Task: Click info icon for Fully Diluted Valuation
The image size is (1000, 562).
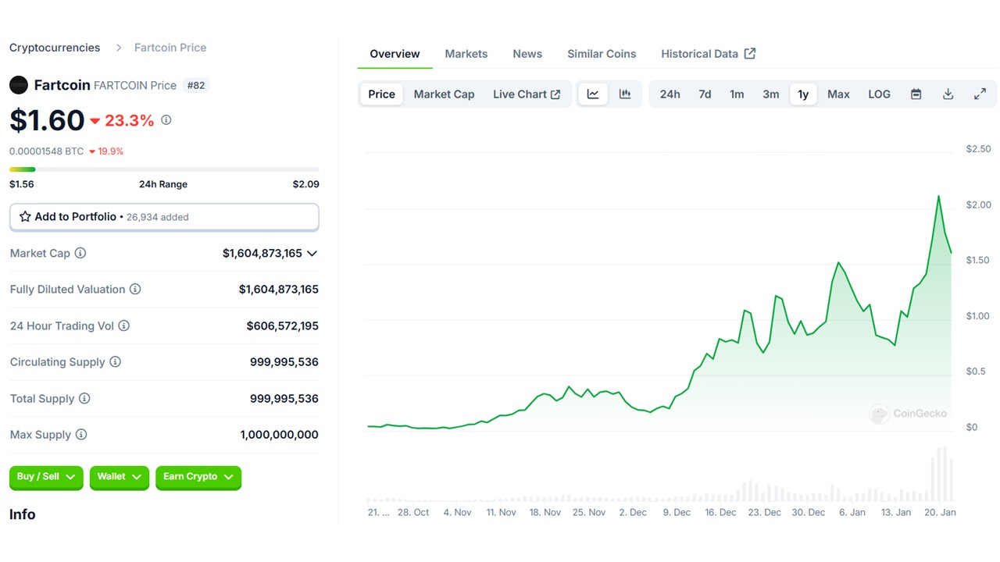Action: (x=135, y=290)
